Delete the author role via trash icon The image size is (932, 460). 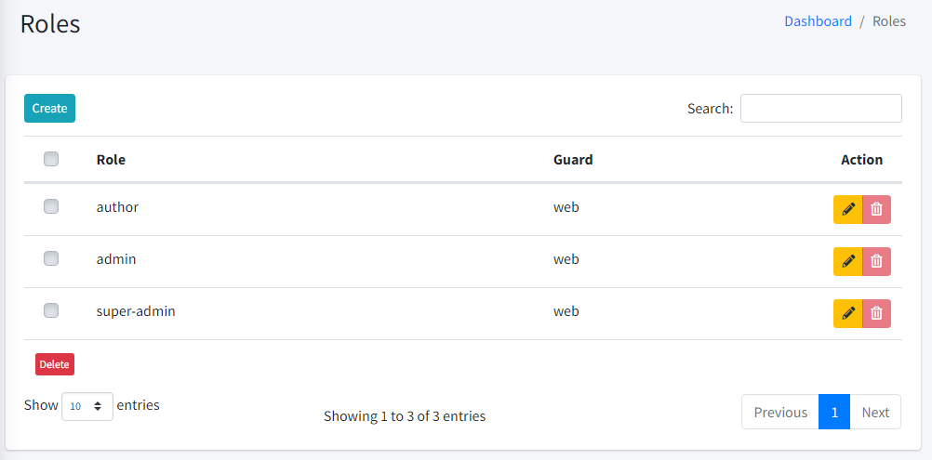[877, 209]
